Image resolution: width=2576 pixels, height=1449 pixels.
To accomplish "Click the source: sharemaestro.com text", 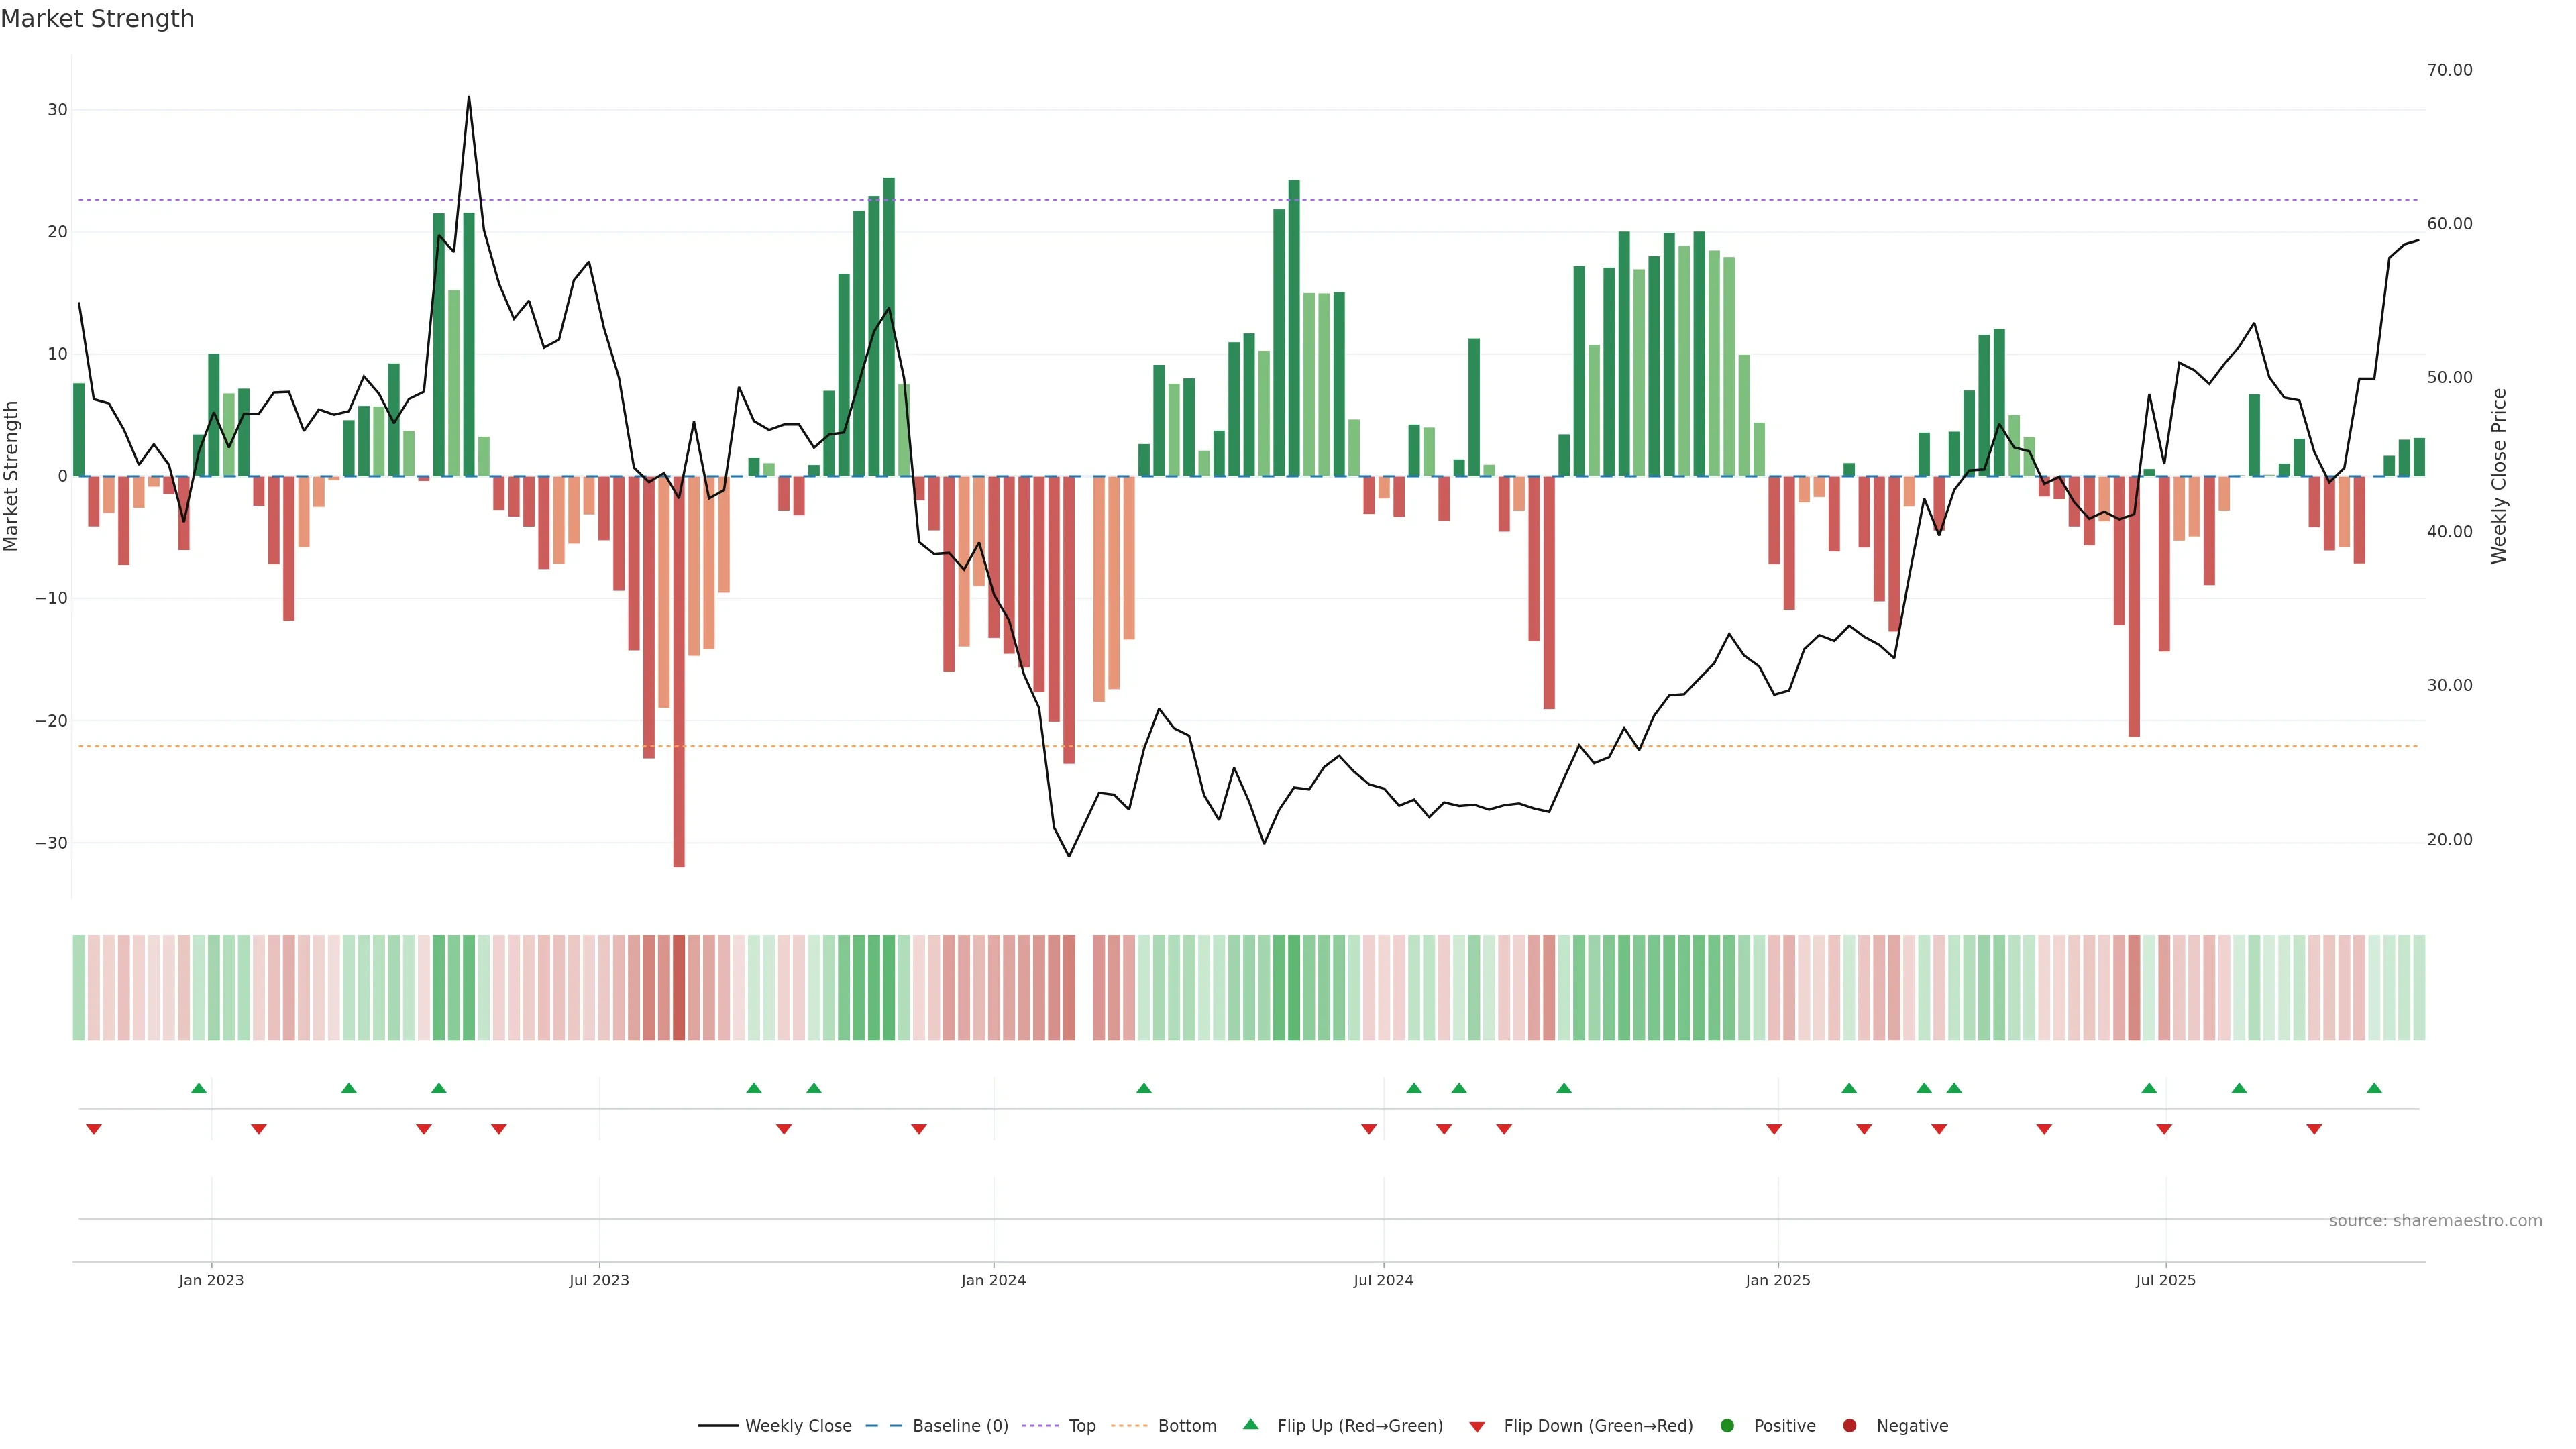I will [x=2435, y=1220].
